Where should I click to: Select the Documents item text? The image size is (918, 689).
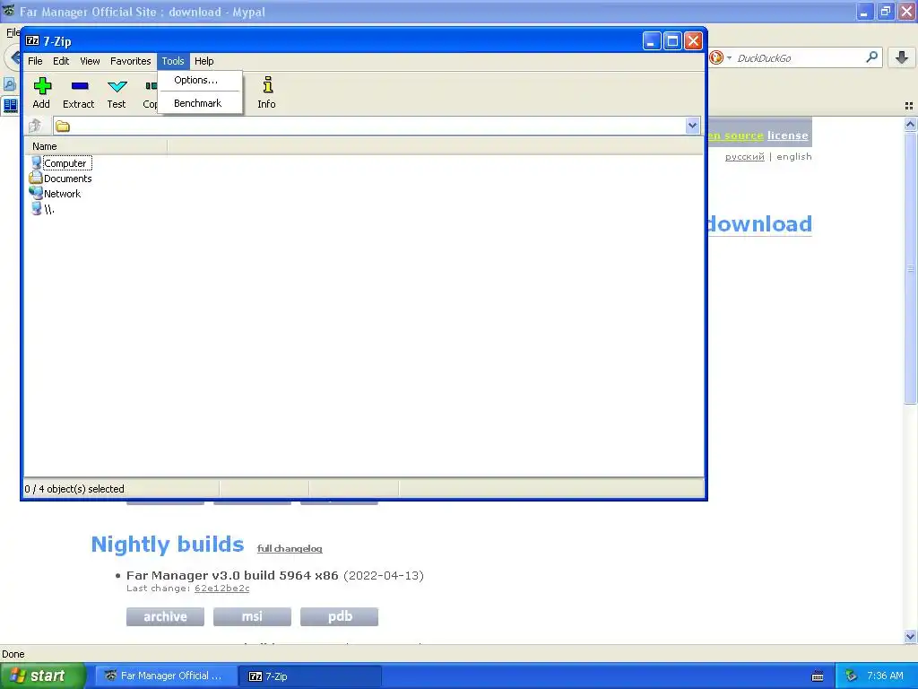[x=68, y=179]
